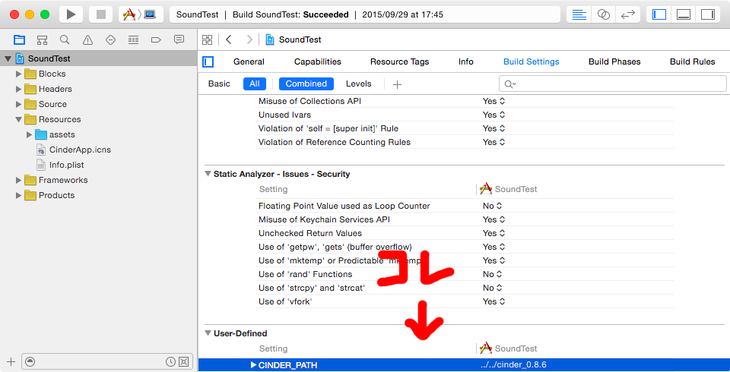Toggle the debug area visibility
730x372 pixels.
point(684,14)
